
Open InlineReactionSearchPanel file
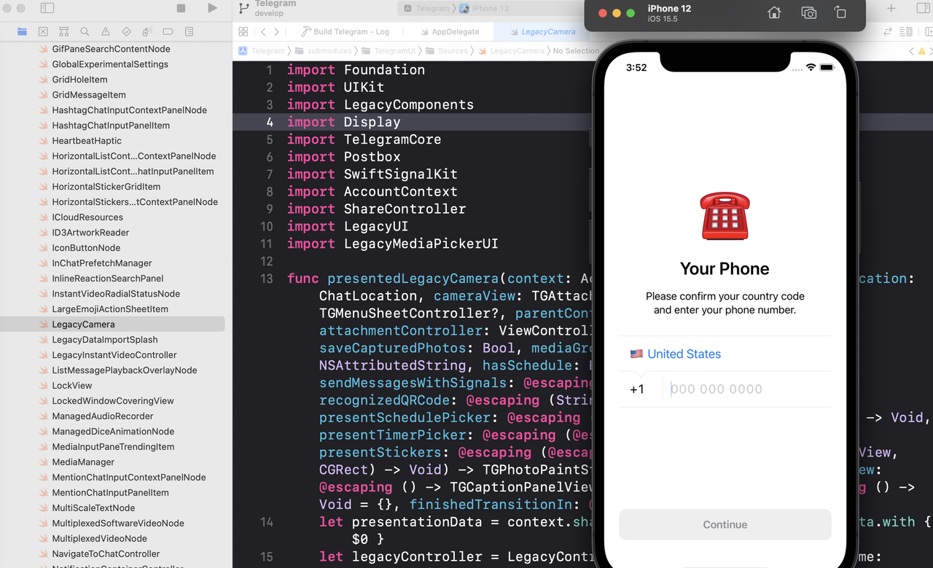point(108,279)
